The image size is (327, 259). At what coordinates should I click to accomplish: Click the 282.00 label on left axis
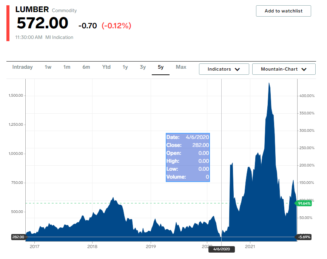18,237
